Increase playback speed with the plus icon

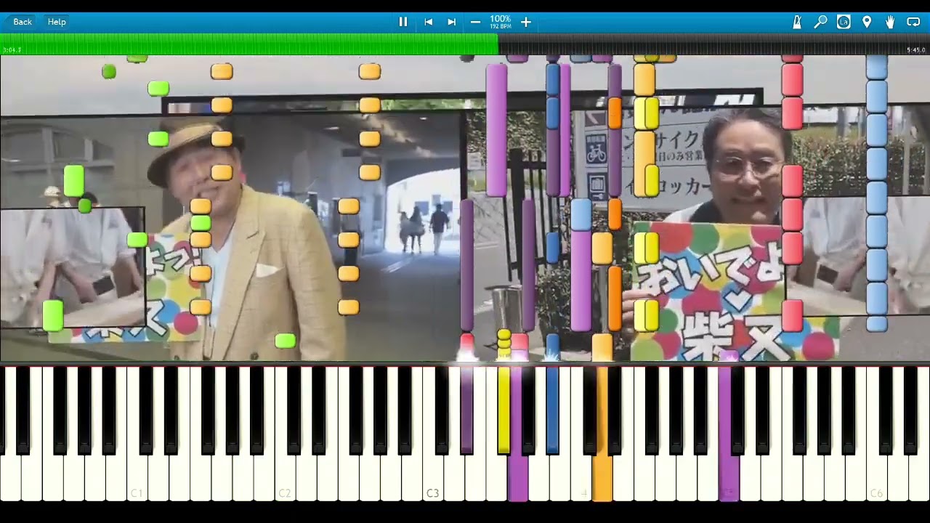point(526,22)
